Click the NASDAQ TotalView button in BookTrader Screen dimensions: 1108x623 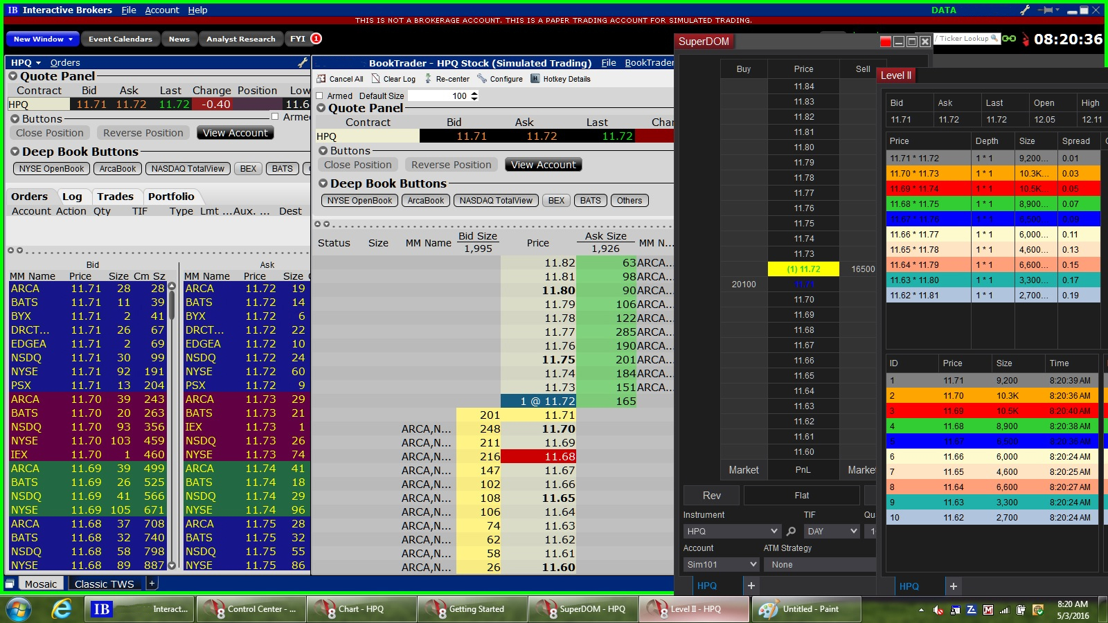pyautogui.click(x=496, y=201)
